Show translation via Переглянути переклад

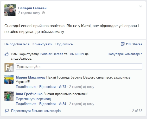33,99
